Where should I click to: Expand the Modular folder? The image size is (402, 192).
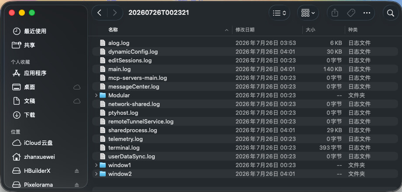click(96, 95)
